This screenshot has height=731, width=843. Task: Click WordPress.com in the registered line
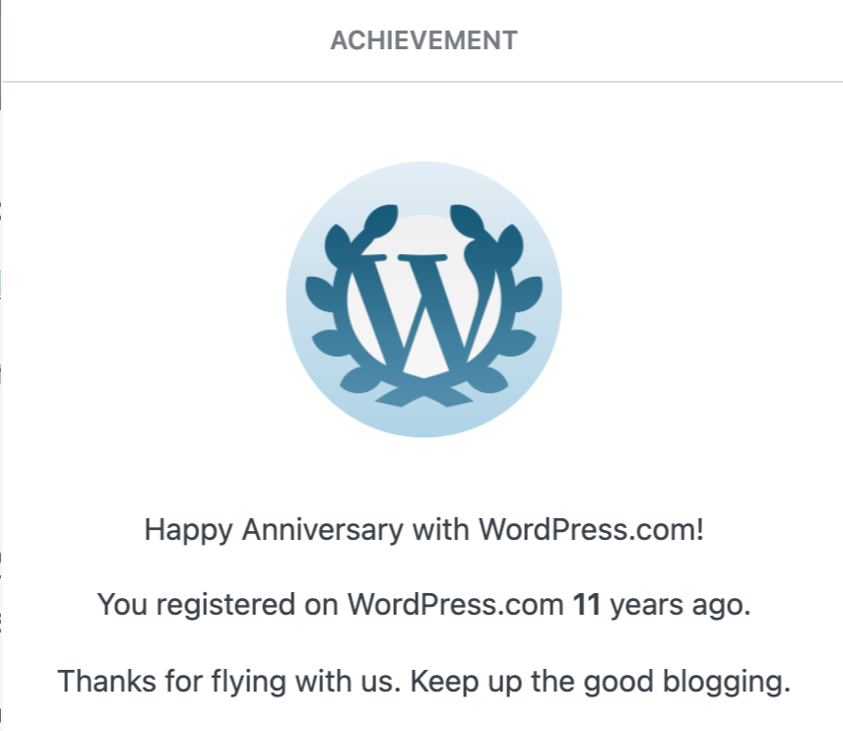[x=454, y=605]
